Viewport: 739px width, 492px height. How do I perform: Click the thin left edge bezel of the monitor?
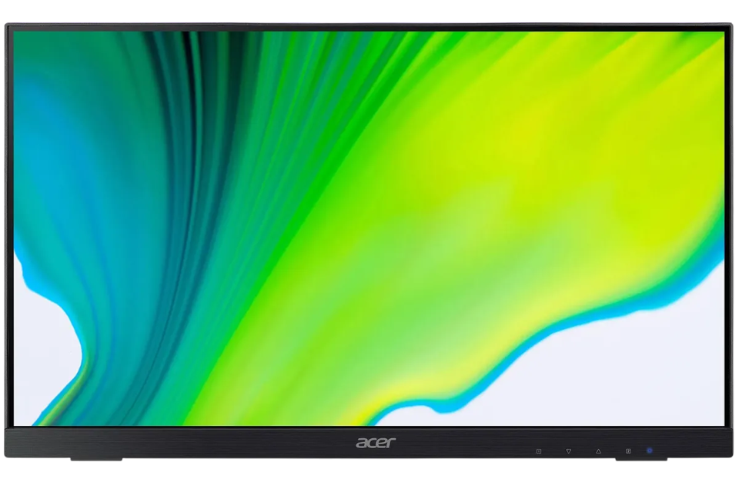(x=8, y=231)
